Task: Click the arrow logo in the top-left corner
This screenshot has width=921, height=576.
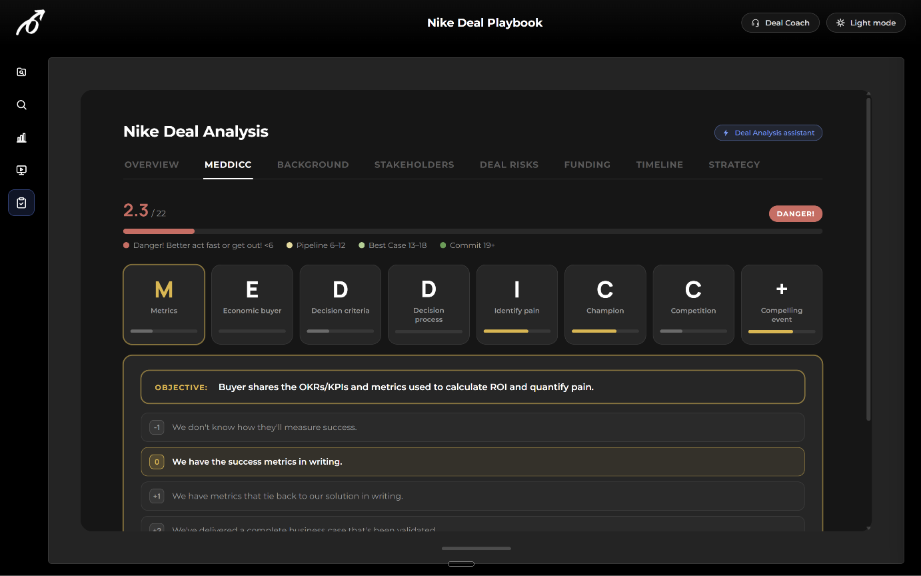Action: [30, 23]
